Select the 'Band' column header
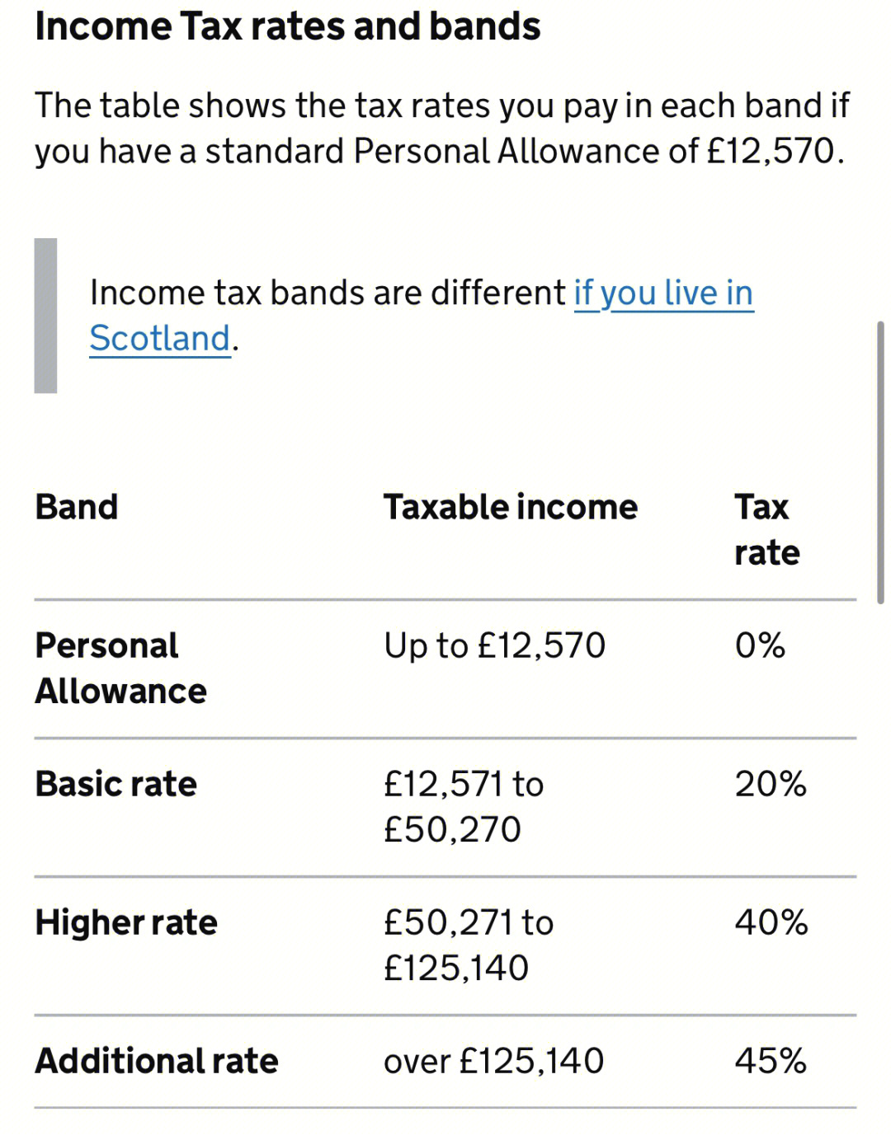This screenshot has width=891, height=1140. click(x=77, y=507)
